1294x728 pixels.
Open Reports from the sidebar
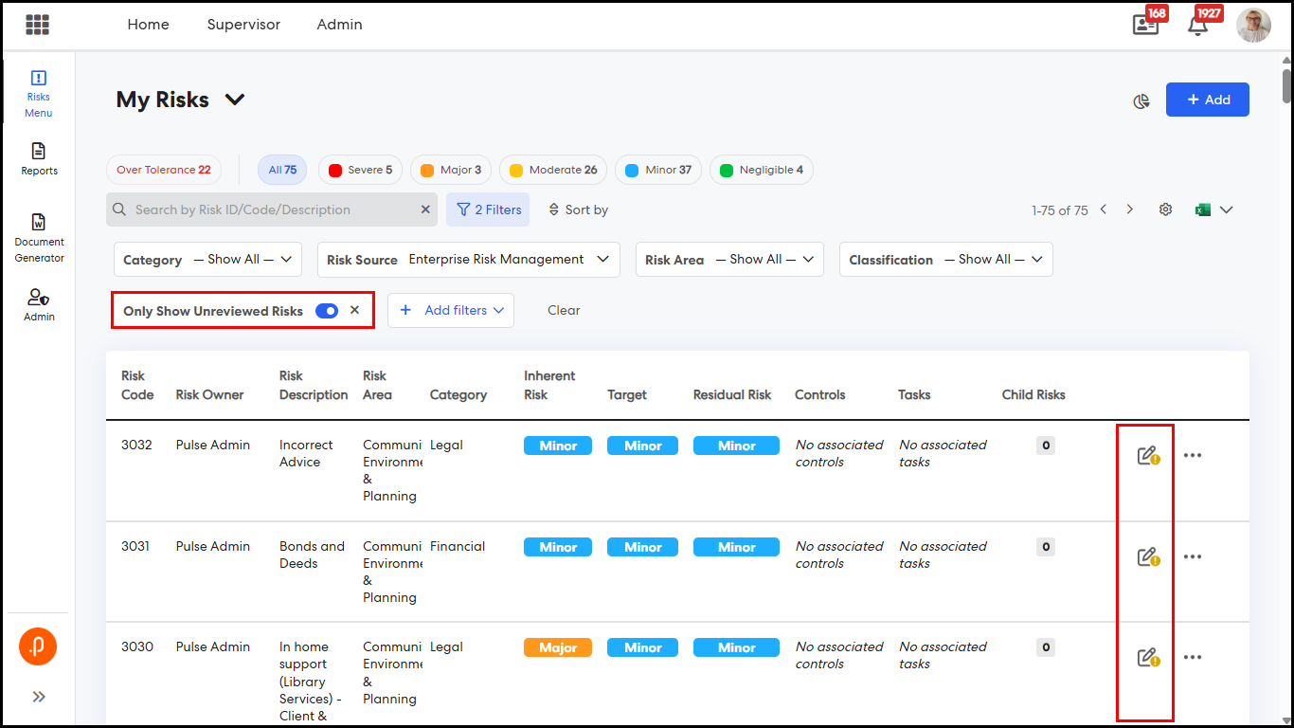tap(39, 159)
